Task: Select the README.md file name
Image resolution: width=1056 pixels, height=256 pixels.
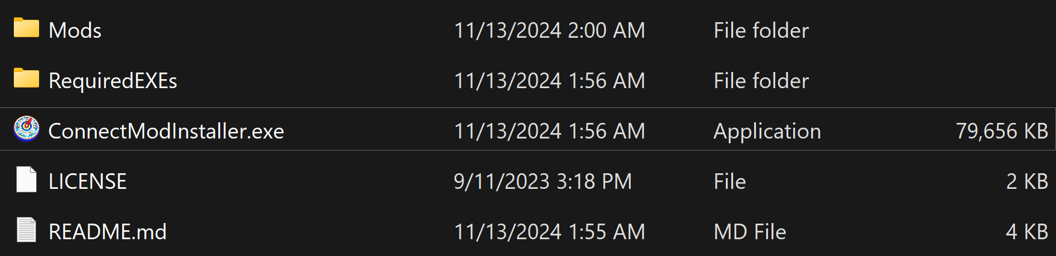Action: (x=108, y=232)
